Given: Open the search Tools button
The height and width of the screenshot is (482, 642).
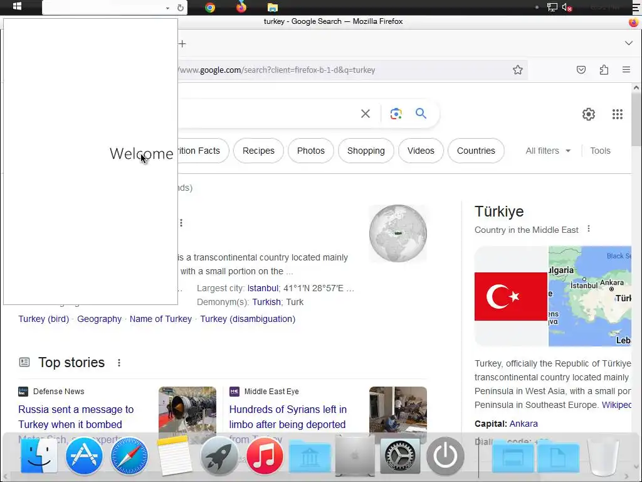Looking at the screenshot, I should (x=600, y=151).
